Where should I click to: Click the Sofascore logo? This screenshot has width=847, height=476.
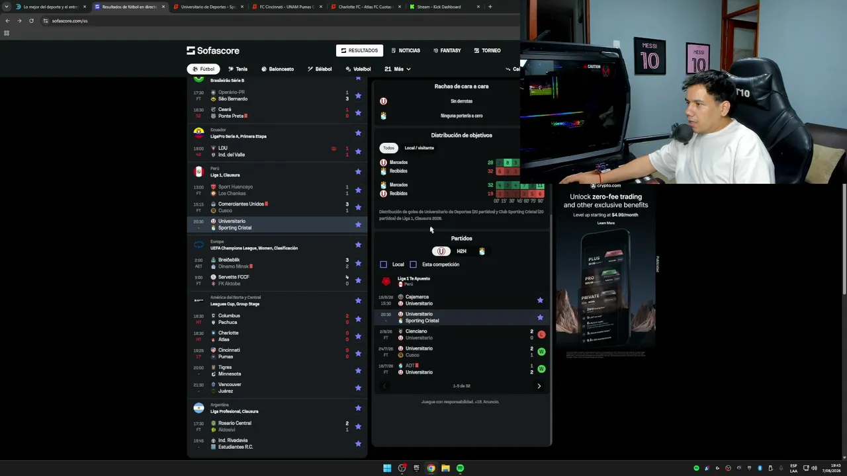pos(213,50)
